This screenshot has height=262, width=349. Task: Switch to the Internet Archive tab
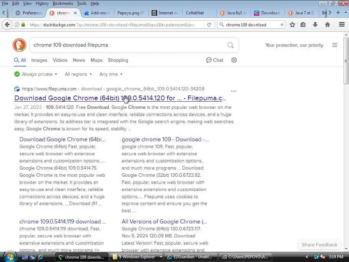click(x=165, y=13)
